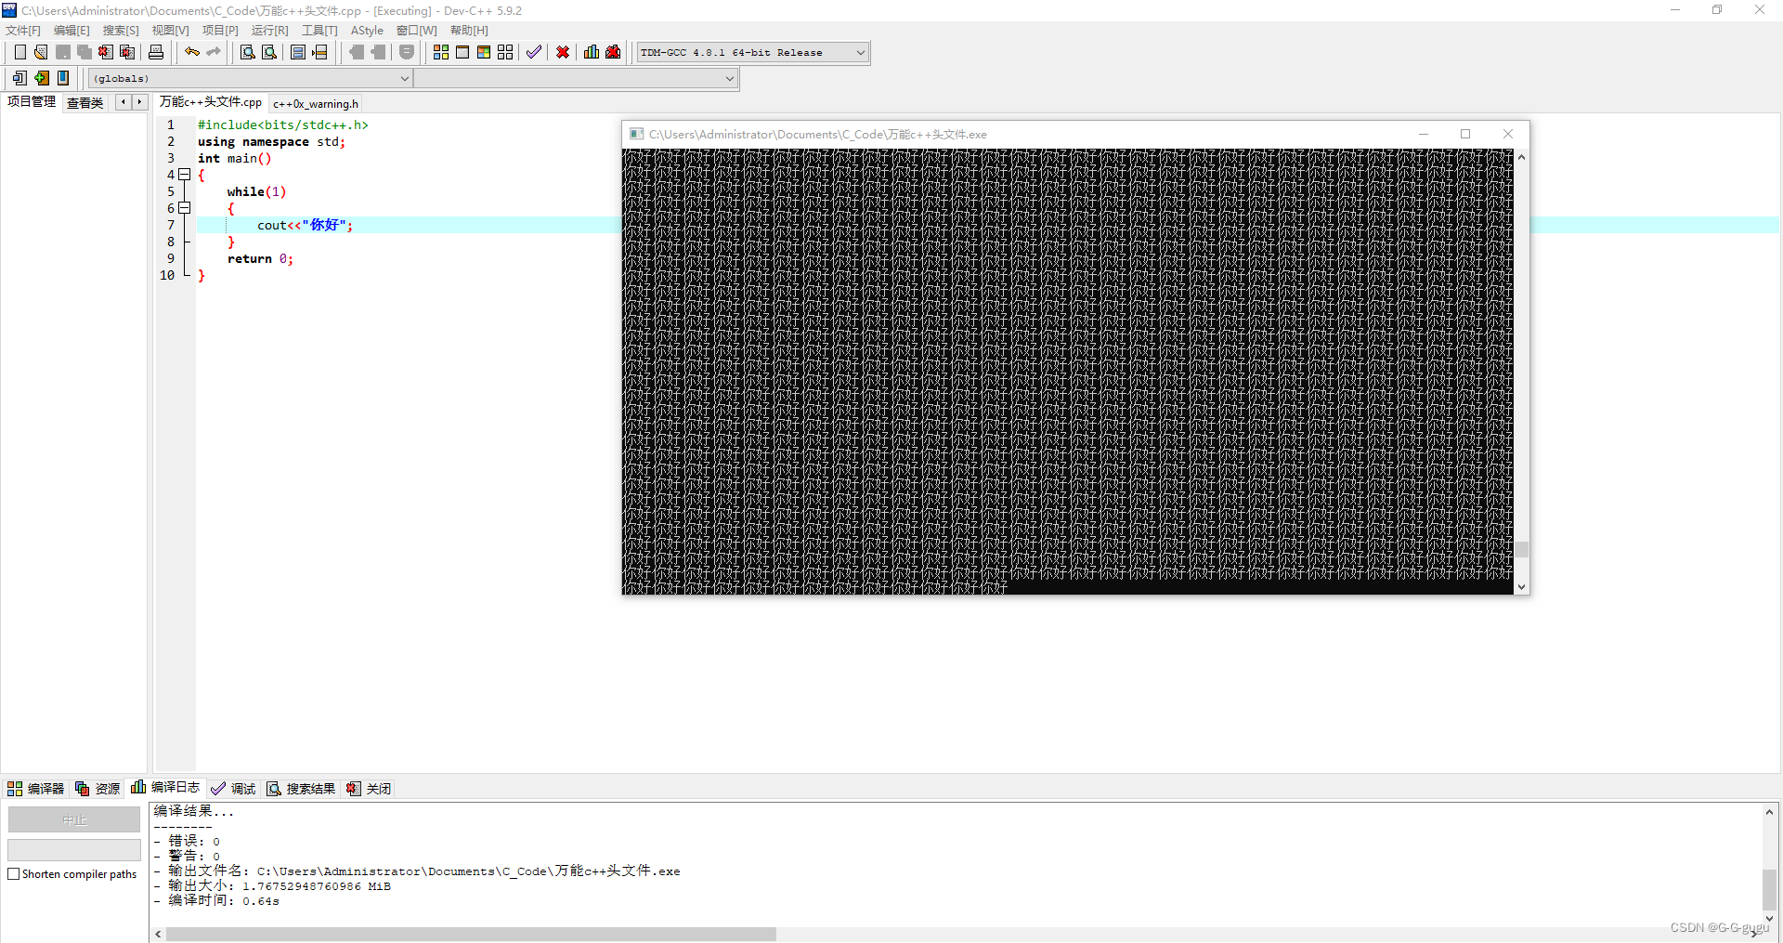Open the 文件[F] menu
Screen dimensions: 1783x943
(x=23, y=31)
